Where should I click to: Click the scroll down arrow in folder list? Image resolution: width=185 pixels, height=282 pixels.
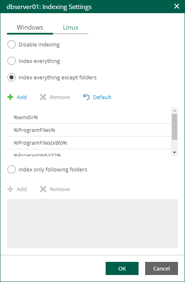point(174,153)
